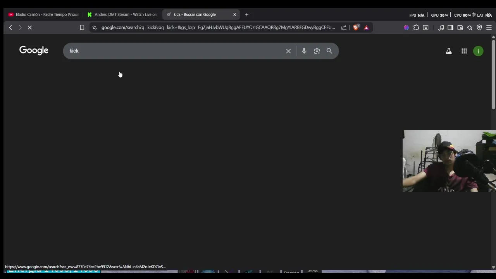Click the LAT N/A overlay readout

(x=484, y=15)
